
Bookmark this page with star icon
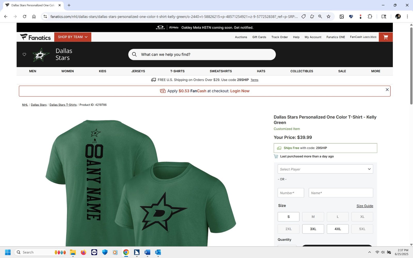point(328,17)
